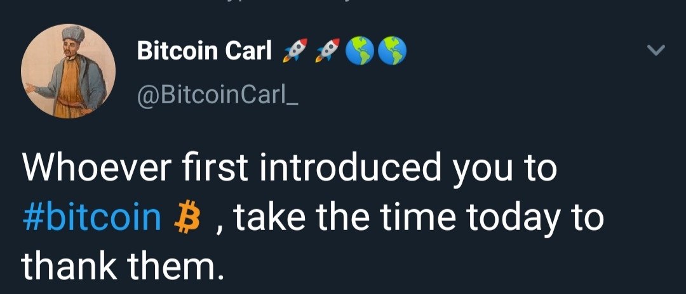This screenshot has width=686, height=294.
Task: Click the word "today" in the tweet
Action: pyautogui.click(x=508, y=217)
